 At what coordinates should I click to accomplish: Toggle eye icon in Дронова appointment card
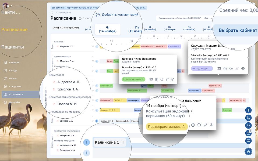[173, 79]
